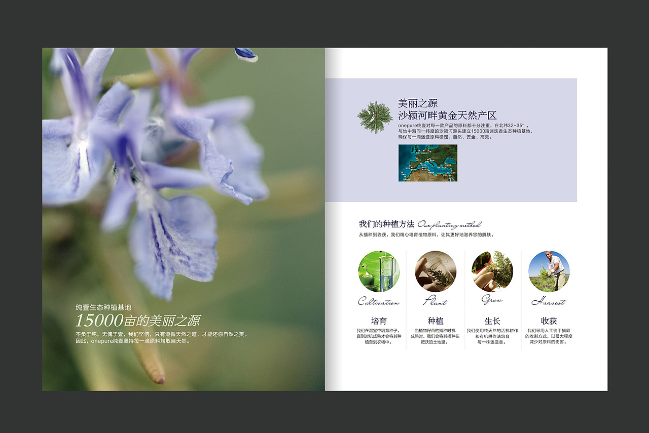Click the Harvest circular farmer photo
649x433 pixels.
click(549, 272)
